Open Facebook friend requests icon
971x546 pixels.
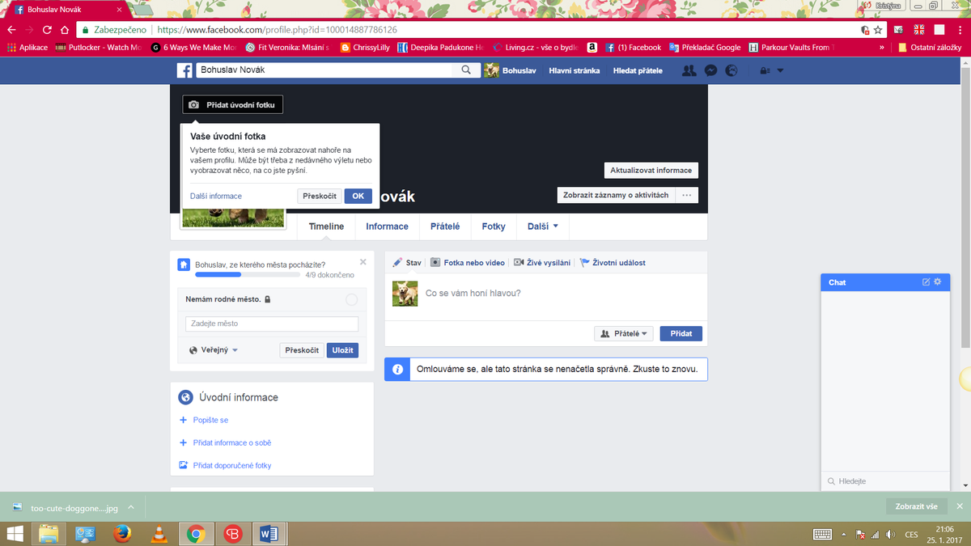689,70
